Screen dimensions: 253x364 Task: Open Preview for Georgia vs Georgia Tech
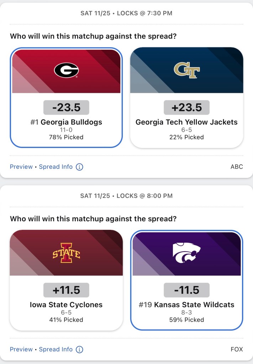pos(21,167)
